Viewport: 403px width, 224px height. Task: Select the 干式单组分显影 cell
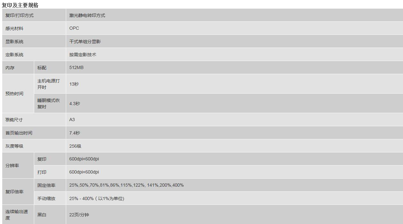234,42
